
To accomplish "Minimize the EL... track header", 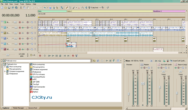I will pyautogui.click(x=2, y=32).
